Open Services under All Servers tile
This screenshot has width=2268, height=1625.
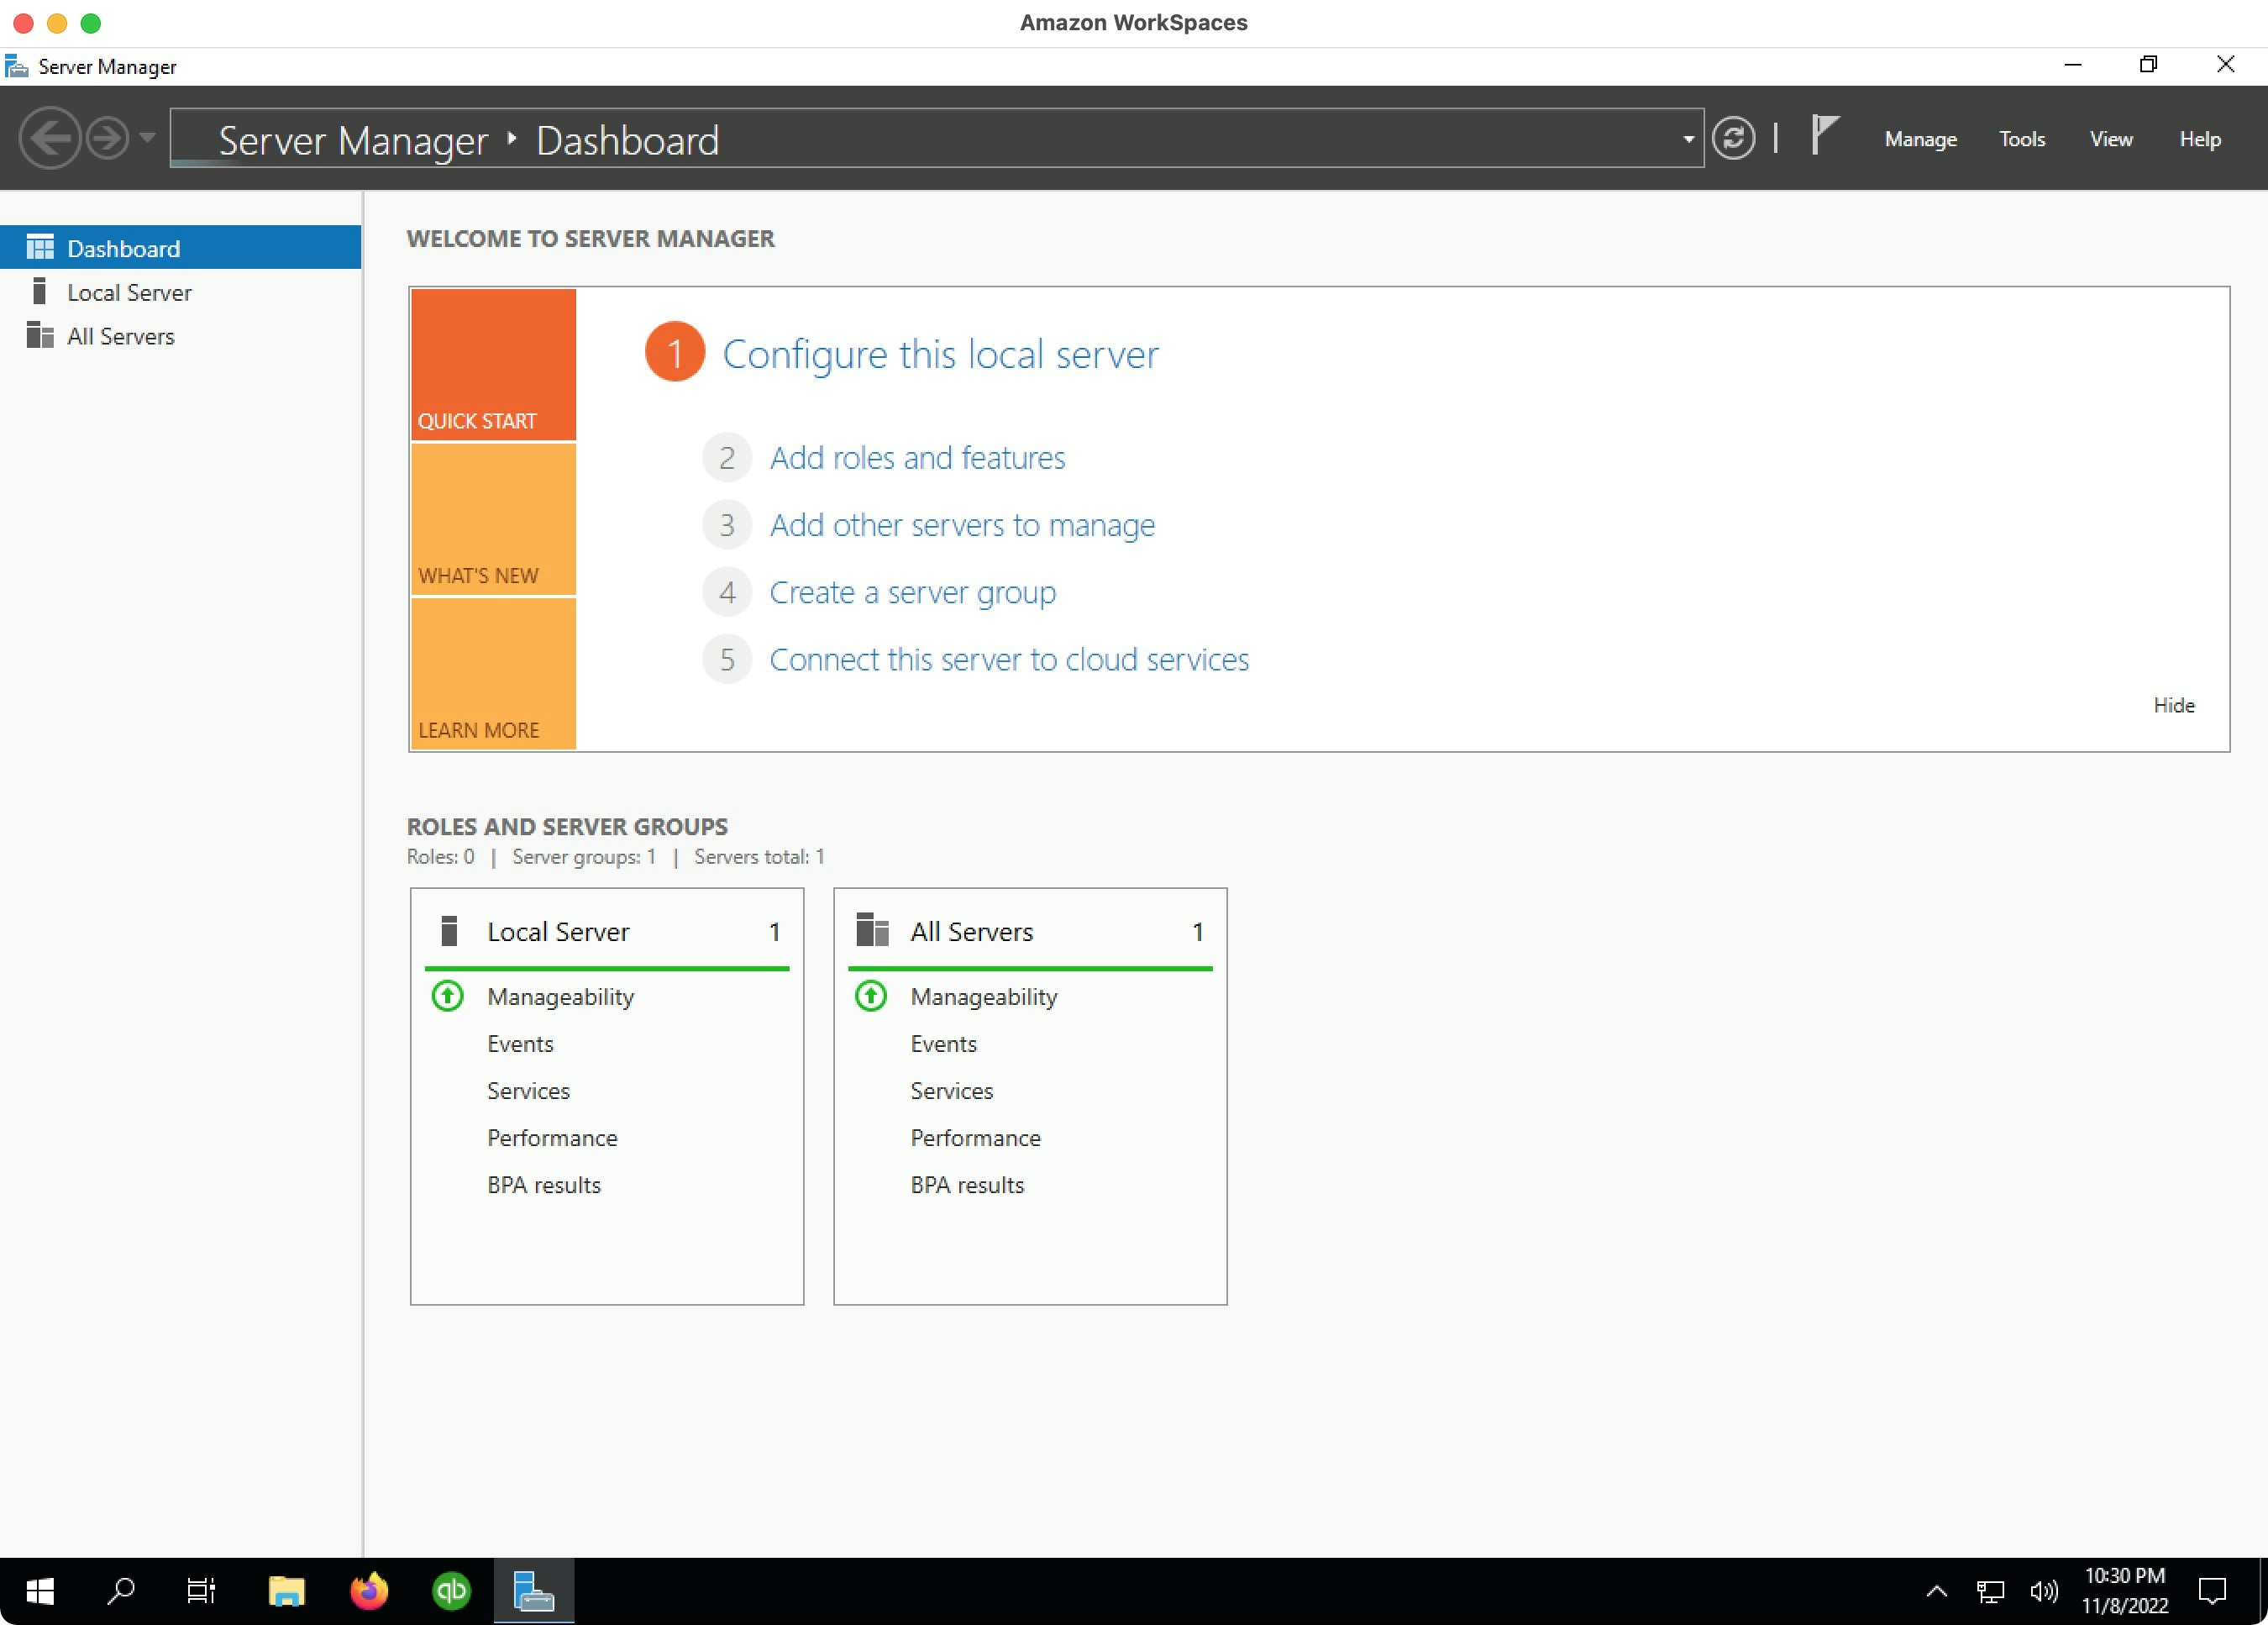point(951,1091)
